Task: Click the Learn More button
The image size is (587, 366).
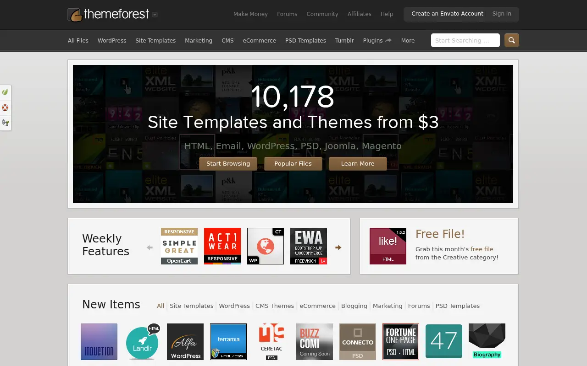Action: pyautogui.click(x=358, y=164)
